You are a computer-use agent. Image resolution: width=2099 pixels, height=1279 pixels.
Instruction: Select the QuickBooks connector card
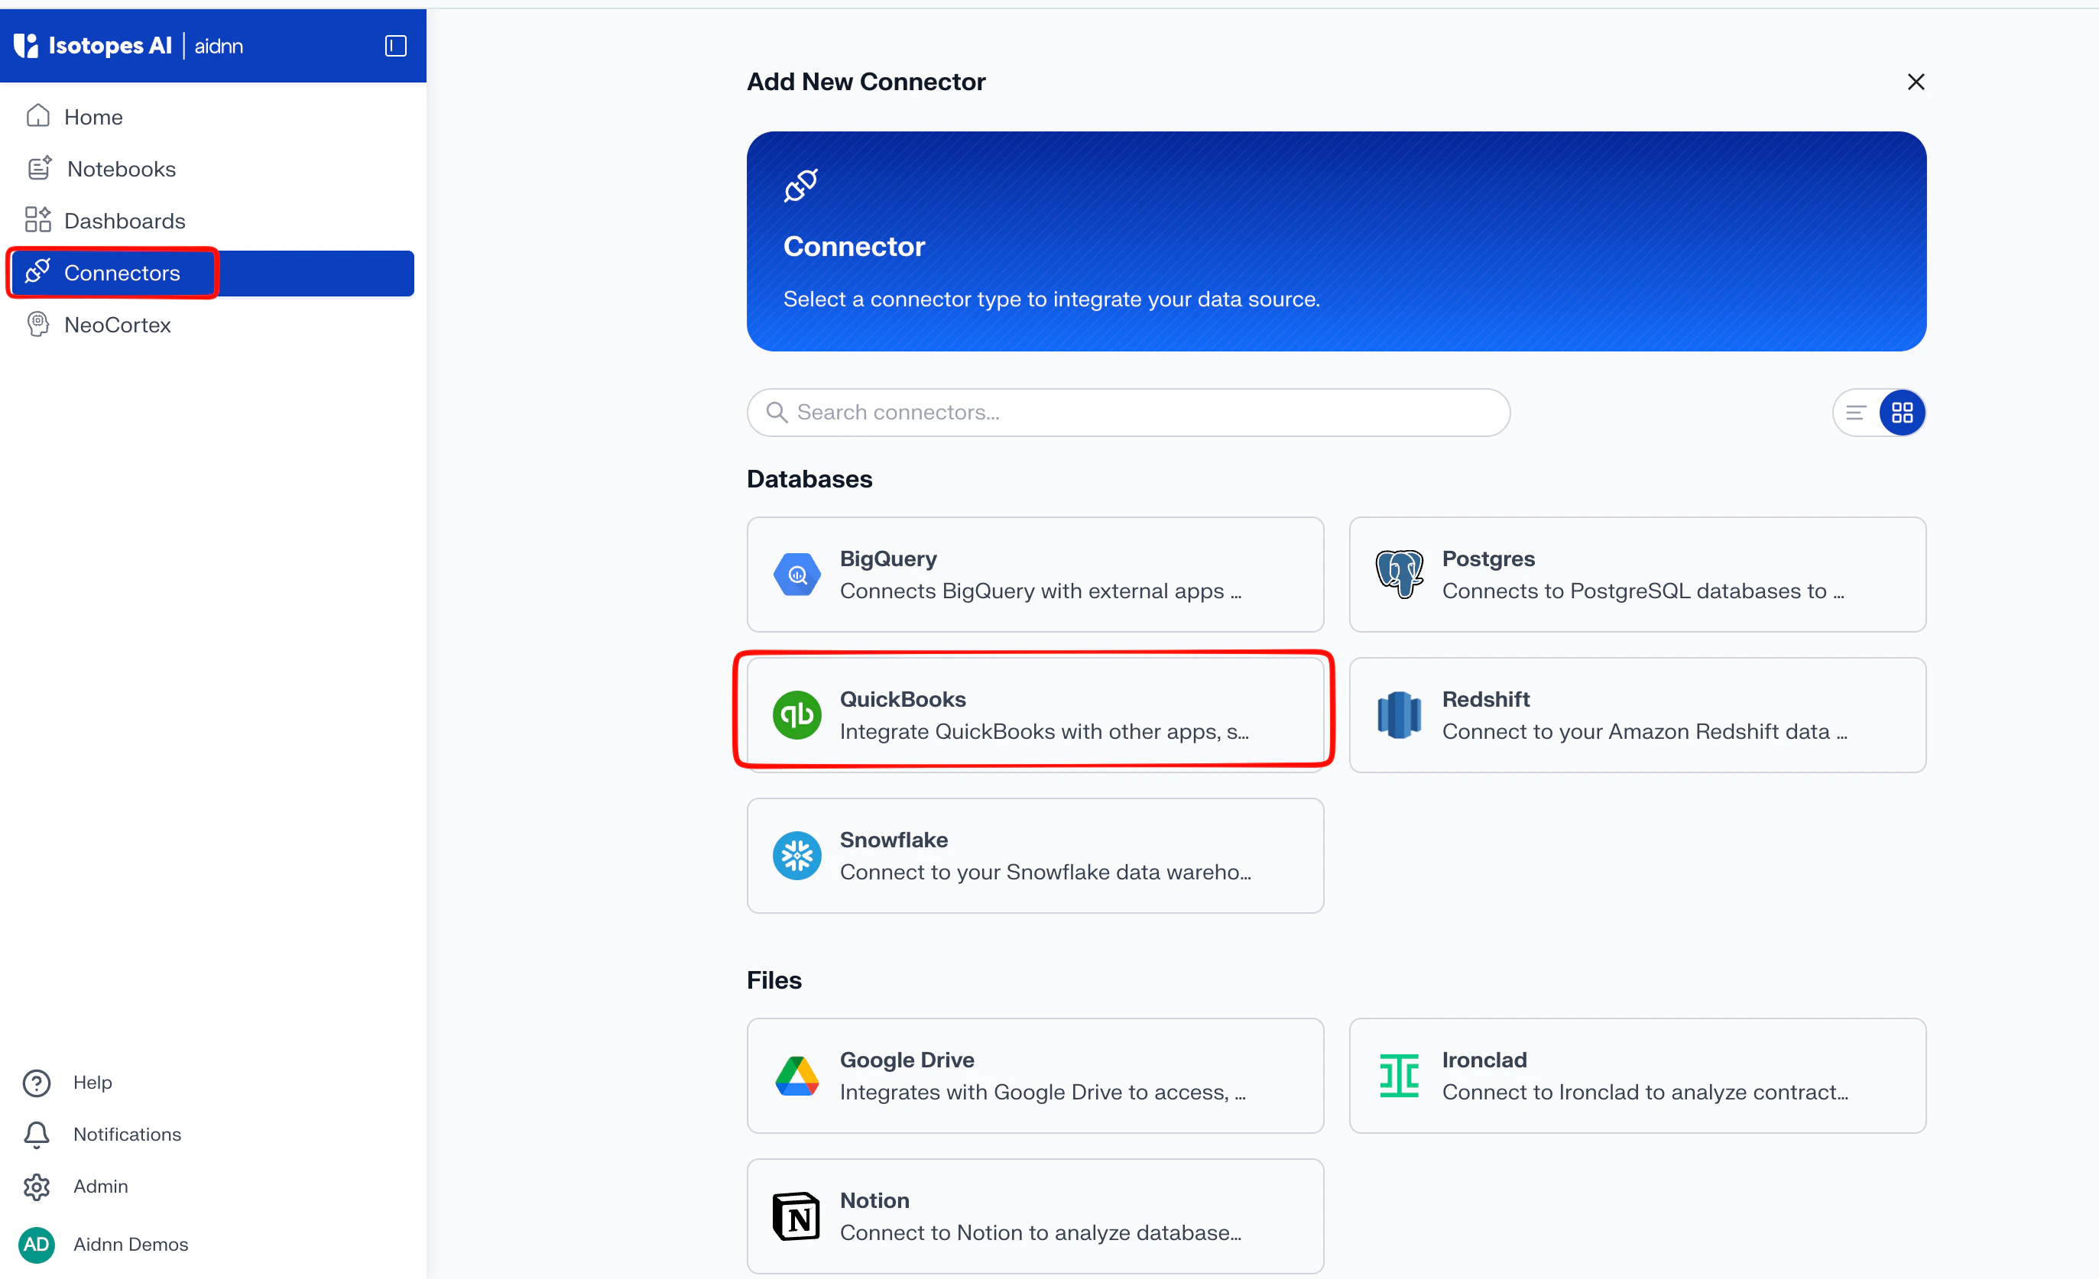click(x=1036, y=715)
